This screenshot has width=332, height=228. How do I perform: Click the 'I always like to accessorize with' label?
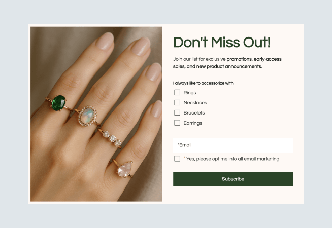click(x=203, y=83)
